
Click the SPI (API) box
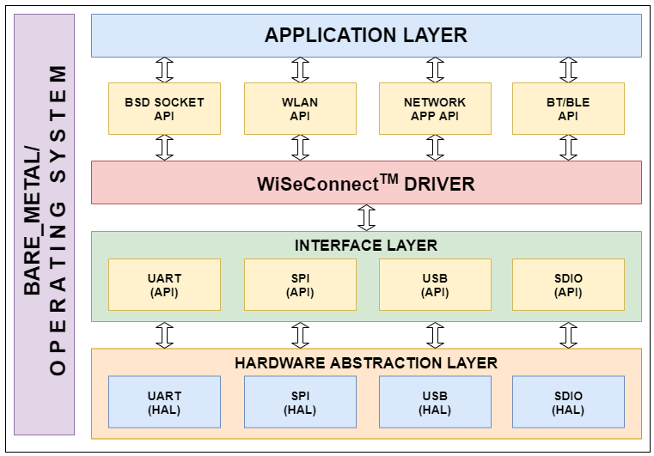point(300,285)
